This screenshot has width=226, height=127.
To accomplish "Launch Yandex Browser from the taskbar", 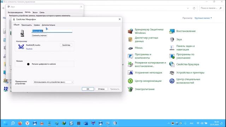I will (x=28, y=123).
